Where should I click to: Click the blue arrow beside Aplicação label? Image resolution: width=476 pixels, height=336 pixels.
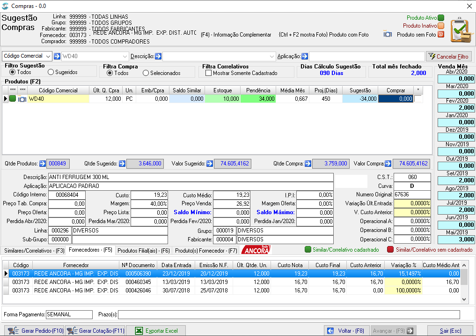click(305, 56)
